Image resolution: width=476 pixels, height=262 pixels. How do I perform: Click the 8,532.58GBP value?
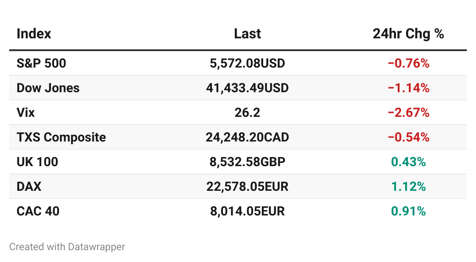click(x=248, y=162)
